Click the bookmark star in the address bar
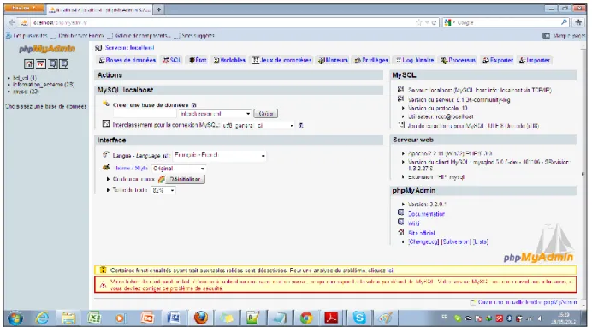Image resolution: width=592 pixels, height=327 pixels. coord(418,22)
